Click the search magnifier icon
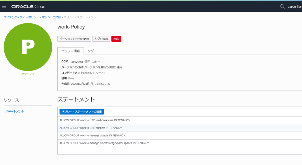Viewport: 302px width, 165px height. click(282, 7)
